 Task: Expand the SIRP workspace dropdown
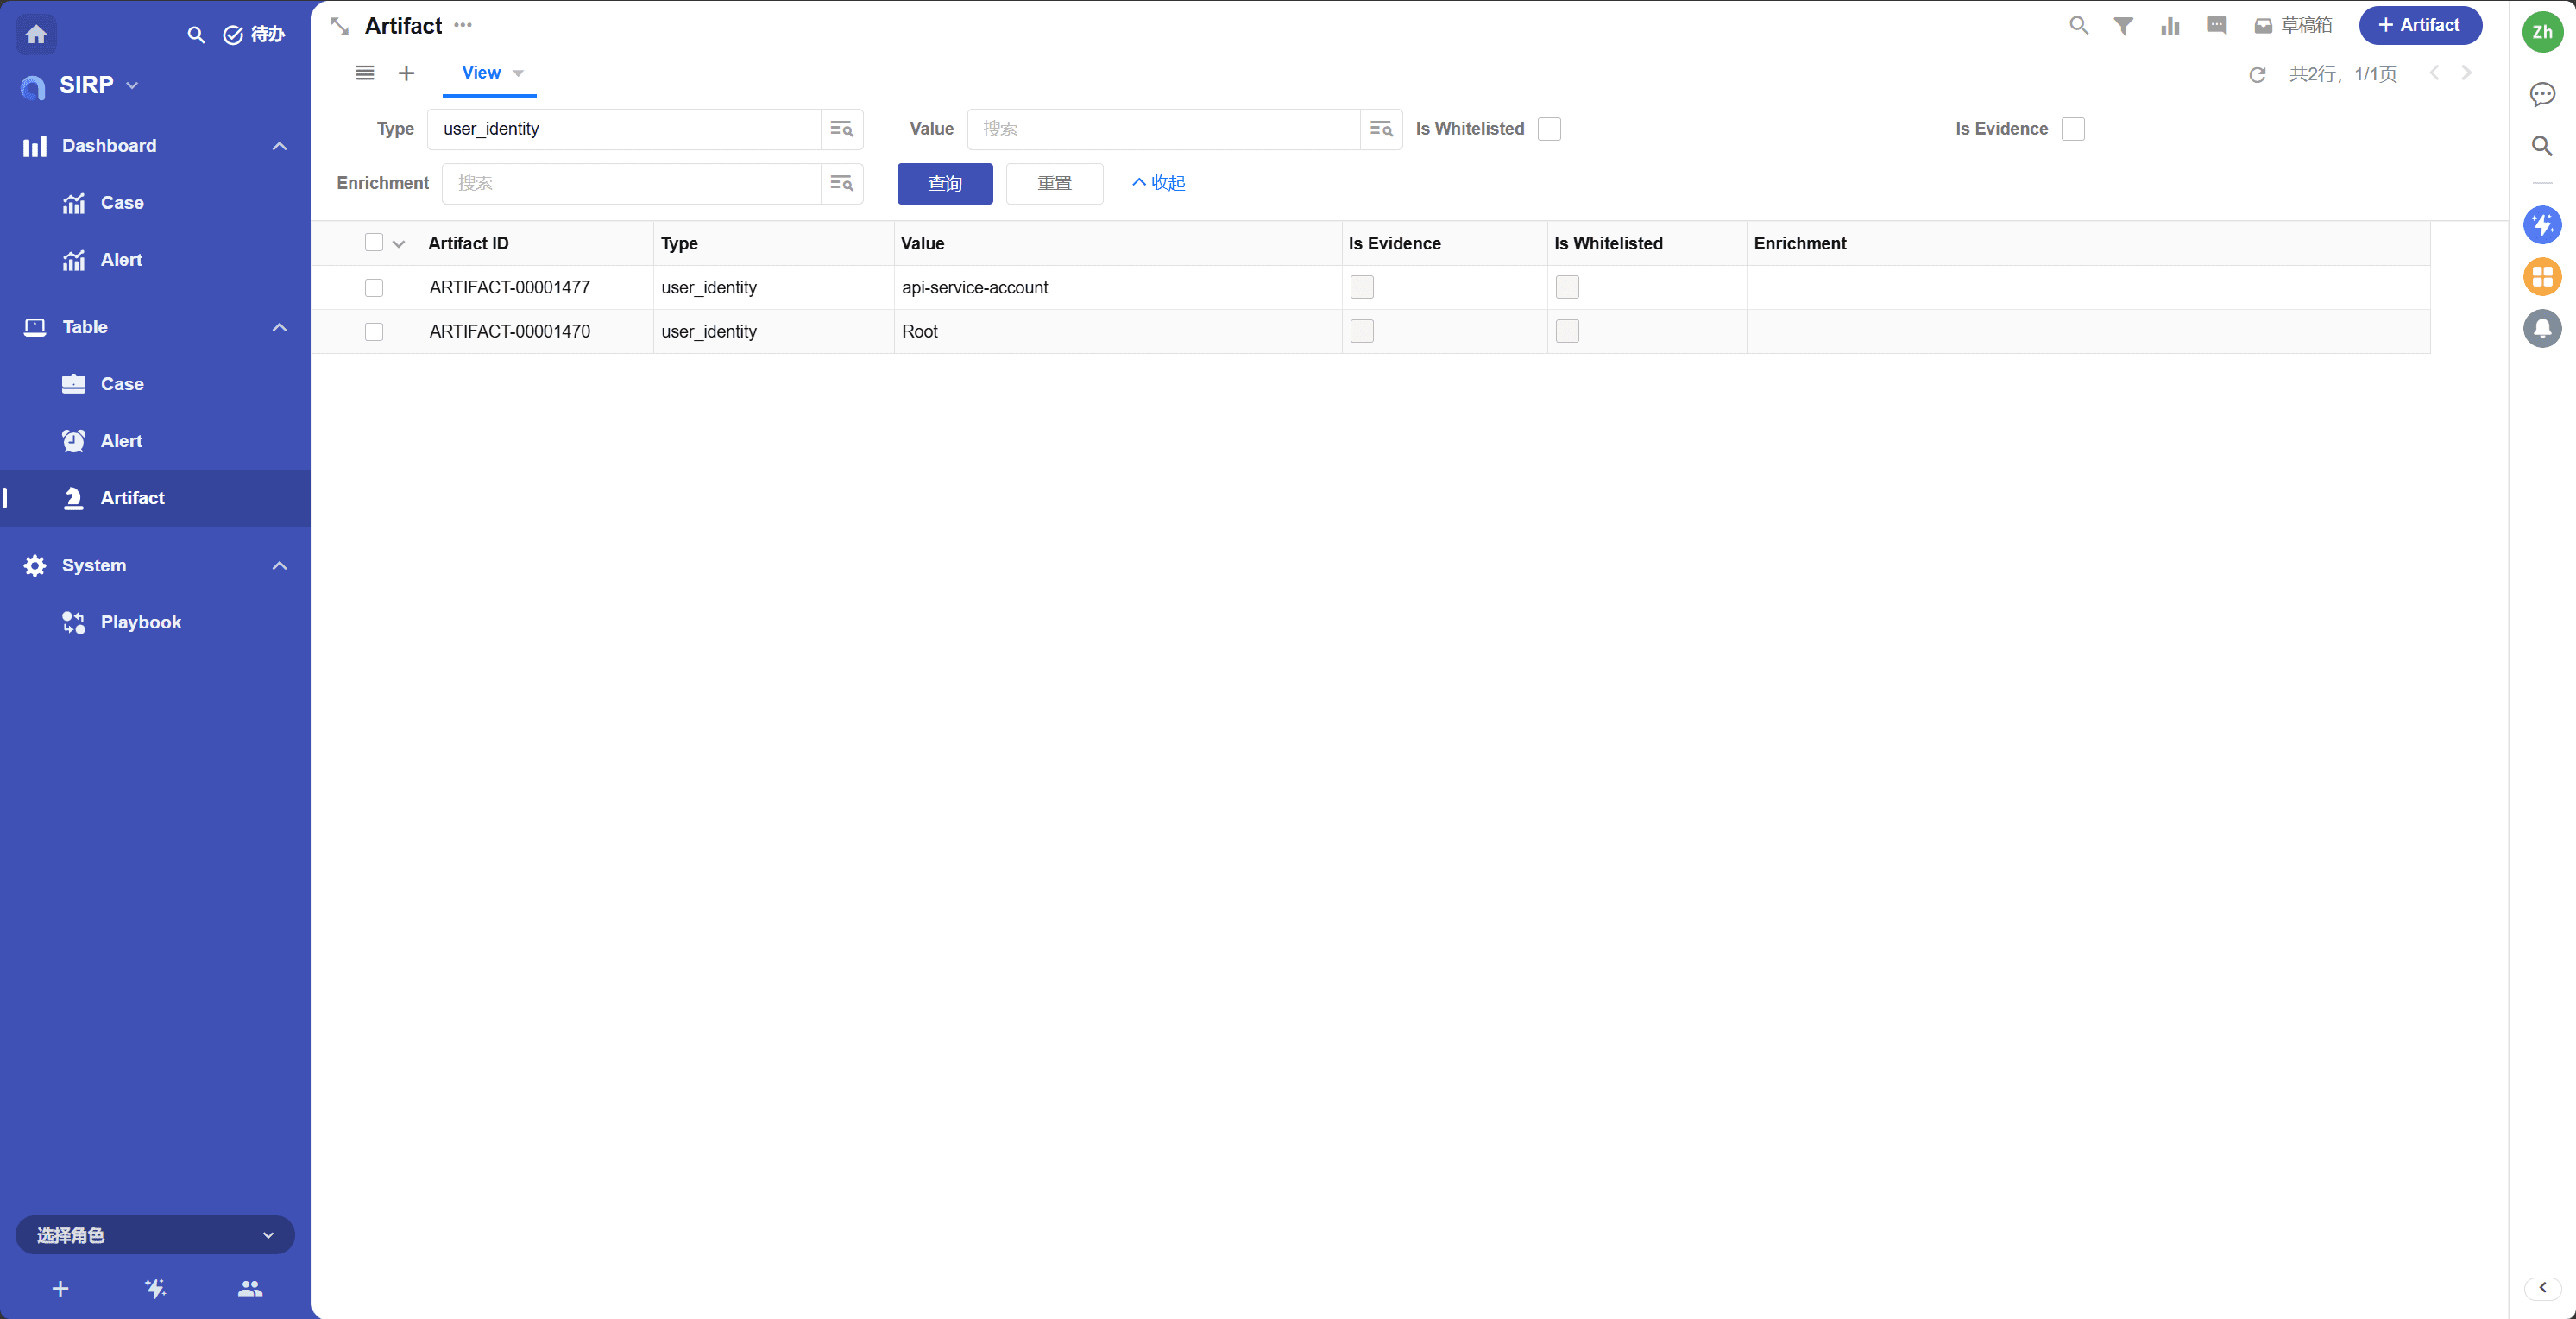(132, 86)
